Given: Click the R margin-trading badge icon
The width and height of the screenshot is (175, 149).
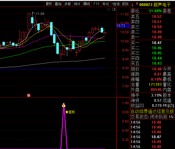Looking at the screenshot, I should (x=137, y=4).
